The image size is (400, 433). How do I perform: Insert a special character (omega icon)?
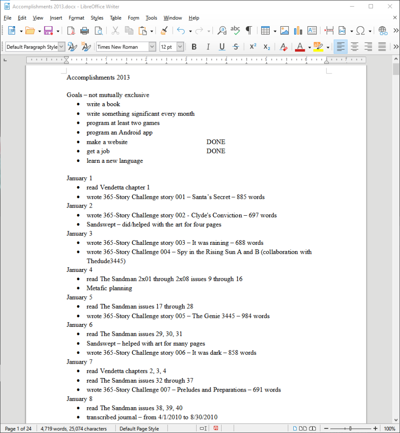[361, 30]
